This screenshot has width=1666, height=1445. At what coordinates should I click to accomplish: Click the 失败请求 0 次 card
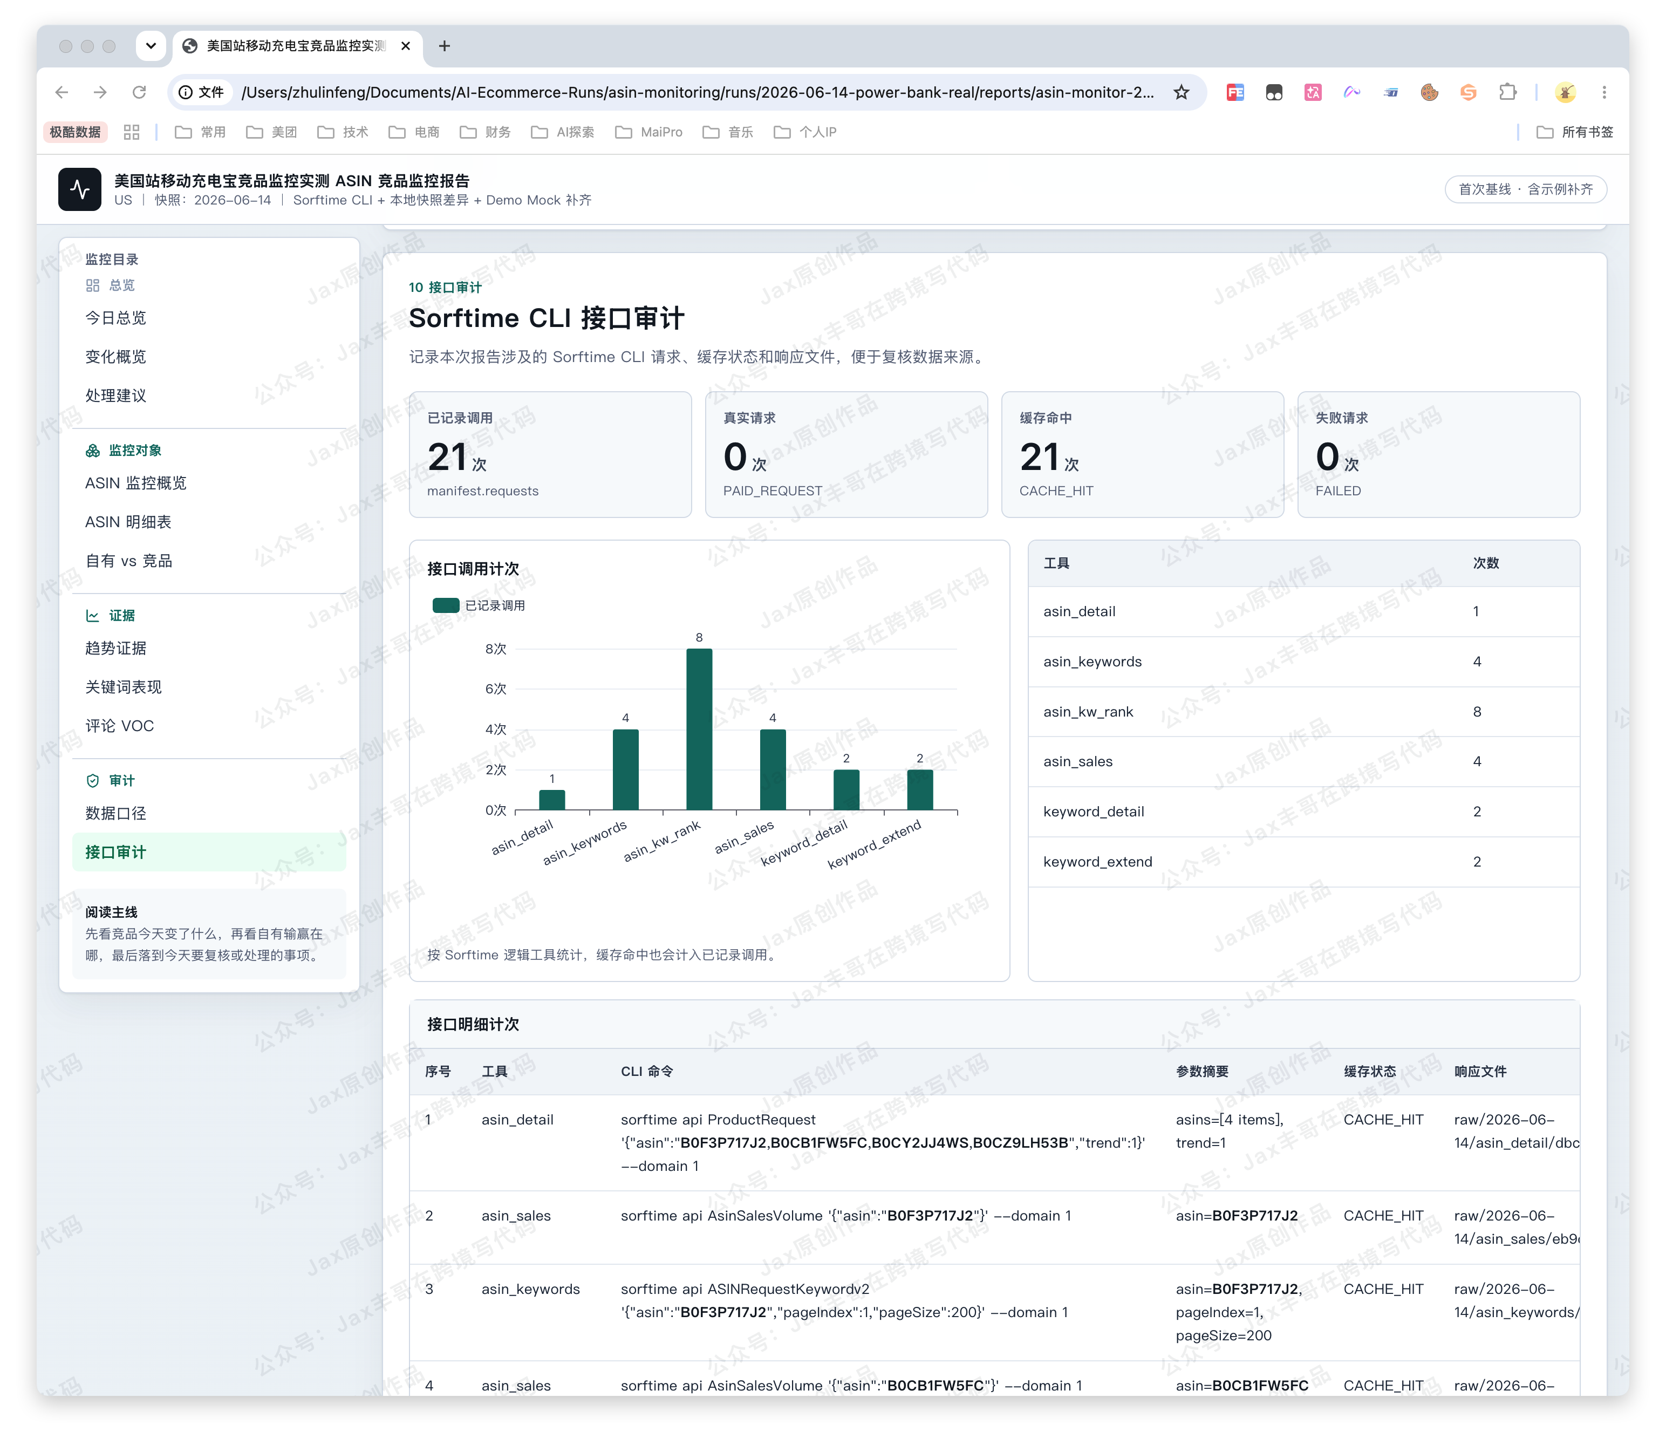(1438, 455)
